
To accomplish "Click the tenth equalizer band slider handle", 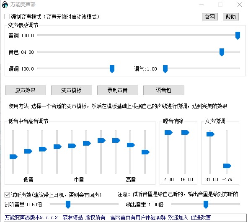I will click(x=145, y=152).
